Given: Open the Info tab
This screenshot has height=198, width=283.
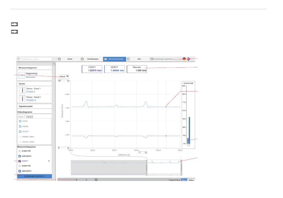Looking at the screenshot, I should click(138, 59).
